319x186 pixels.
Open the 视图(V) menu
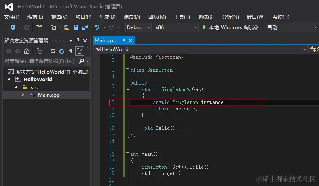(x=59, y=17)
